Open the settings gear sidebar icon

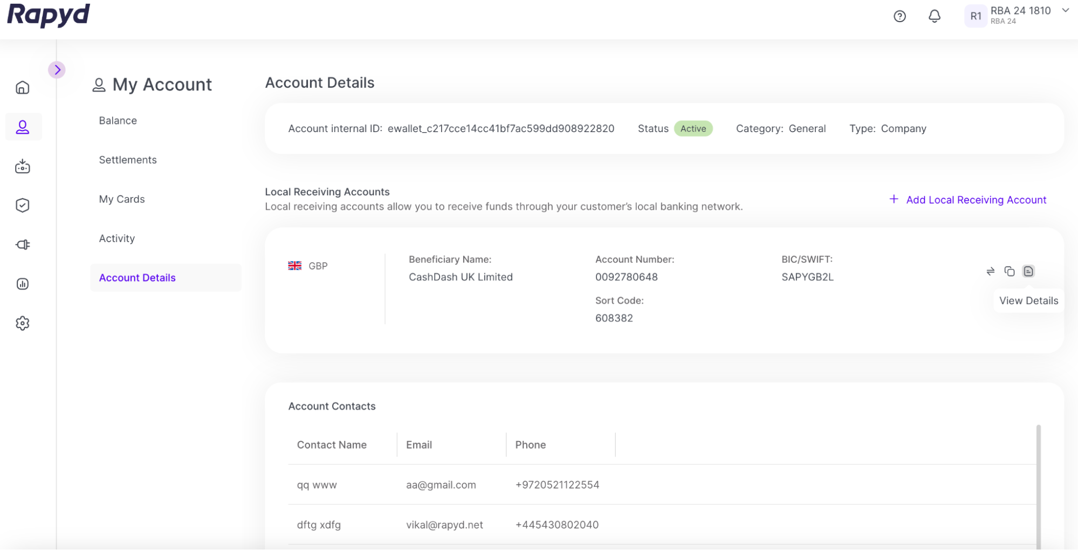(x=23, y=324)
